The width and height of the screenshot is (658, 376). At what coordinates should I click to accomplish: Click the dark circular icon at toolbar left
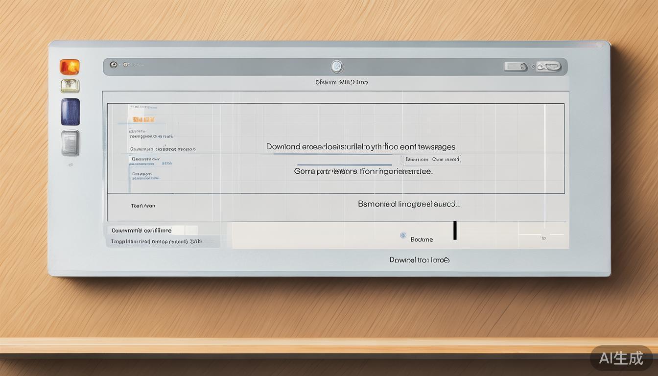(114, 64)
